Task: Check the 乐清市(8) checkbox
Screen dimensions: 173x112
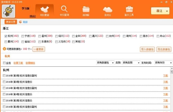Action: coord(40,42)
